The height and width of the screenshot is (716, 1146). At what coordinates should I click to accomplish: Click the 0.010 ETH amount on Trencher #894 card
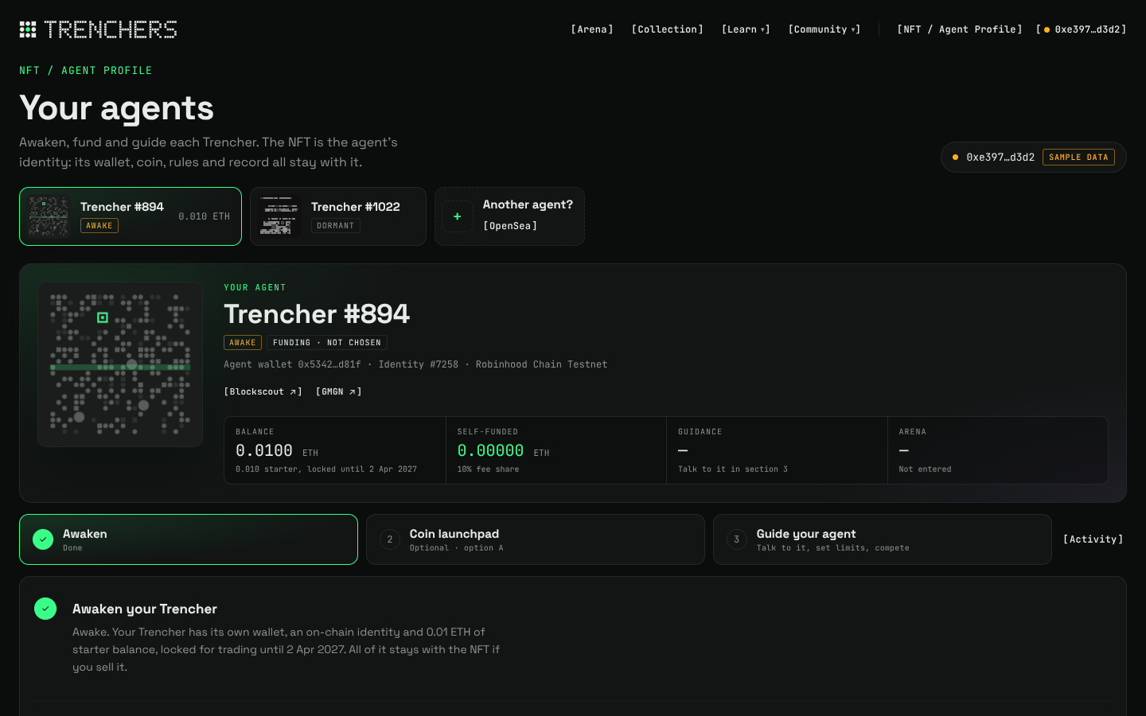click(x=205, y=216)
